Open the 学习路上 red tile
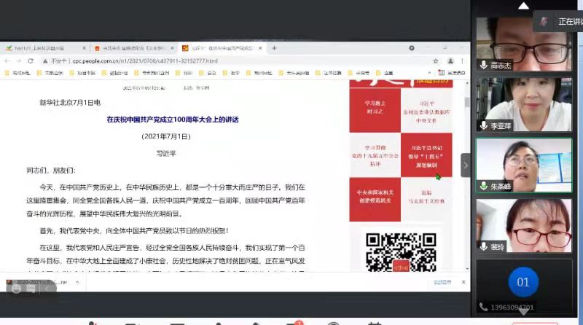Viewport: 583px width, 325px height. [x=375, y=110]
